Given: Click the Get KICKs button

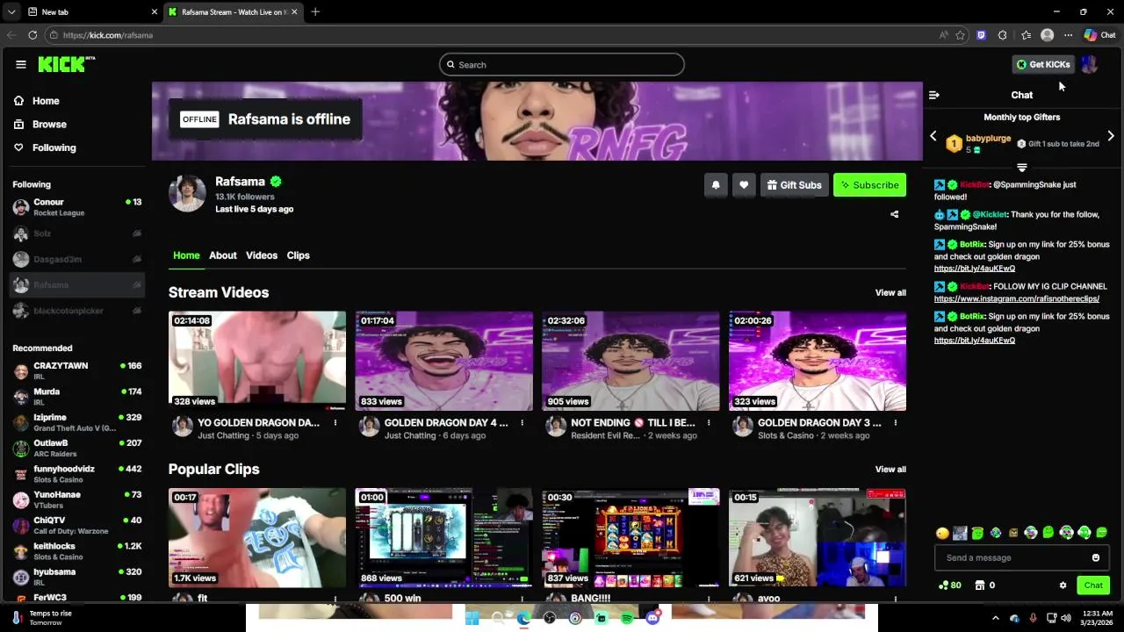Looking at the screenshot, I should pyautogui.click(x=1043, y=64).
